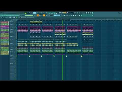This screenshot has height=92, width=122.
Task: Mute Track 1 using its green LED
Action: [x=16, y=23]
